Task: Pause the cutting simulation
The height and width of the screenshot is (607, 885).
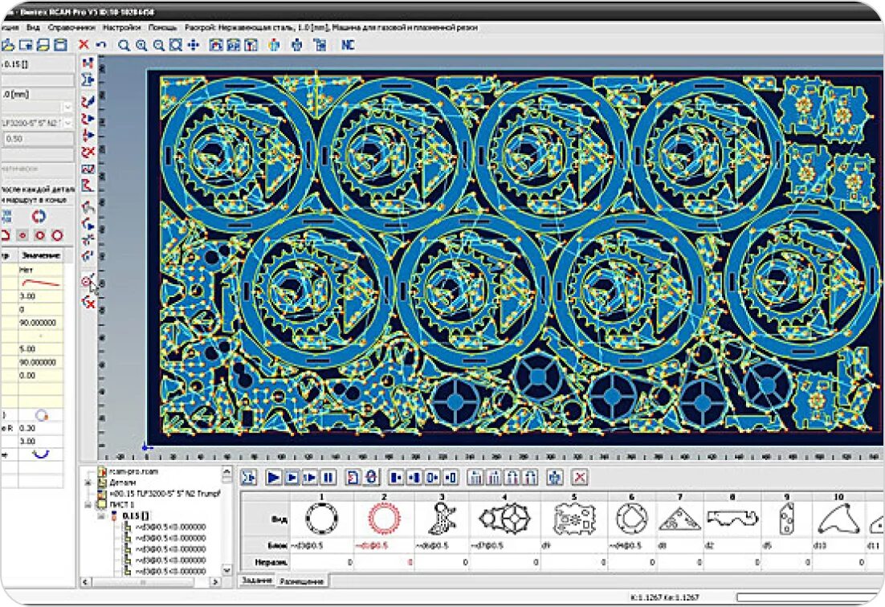Action: pos(328,478)
